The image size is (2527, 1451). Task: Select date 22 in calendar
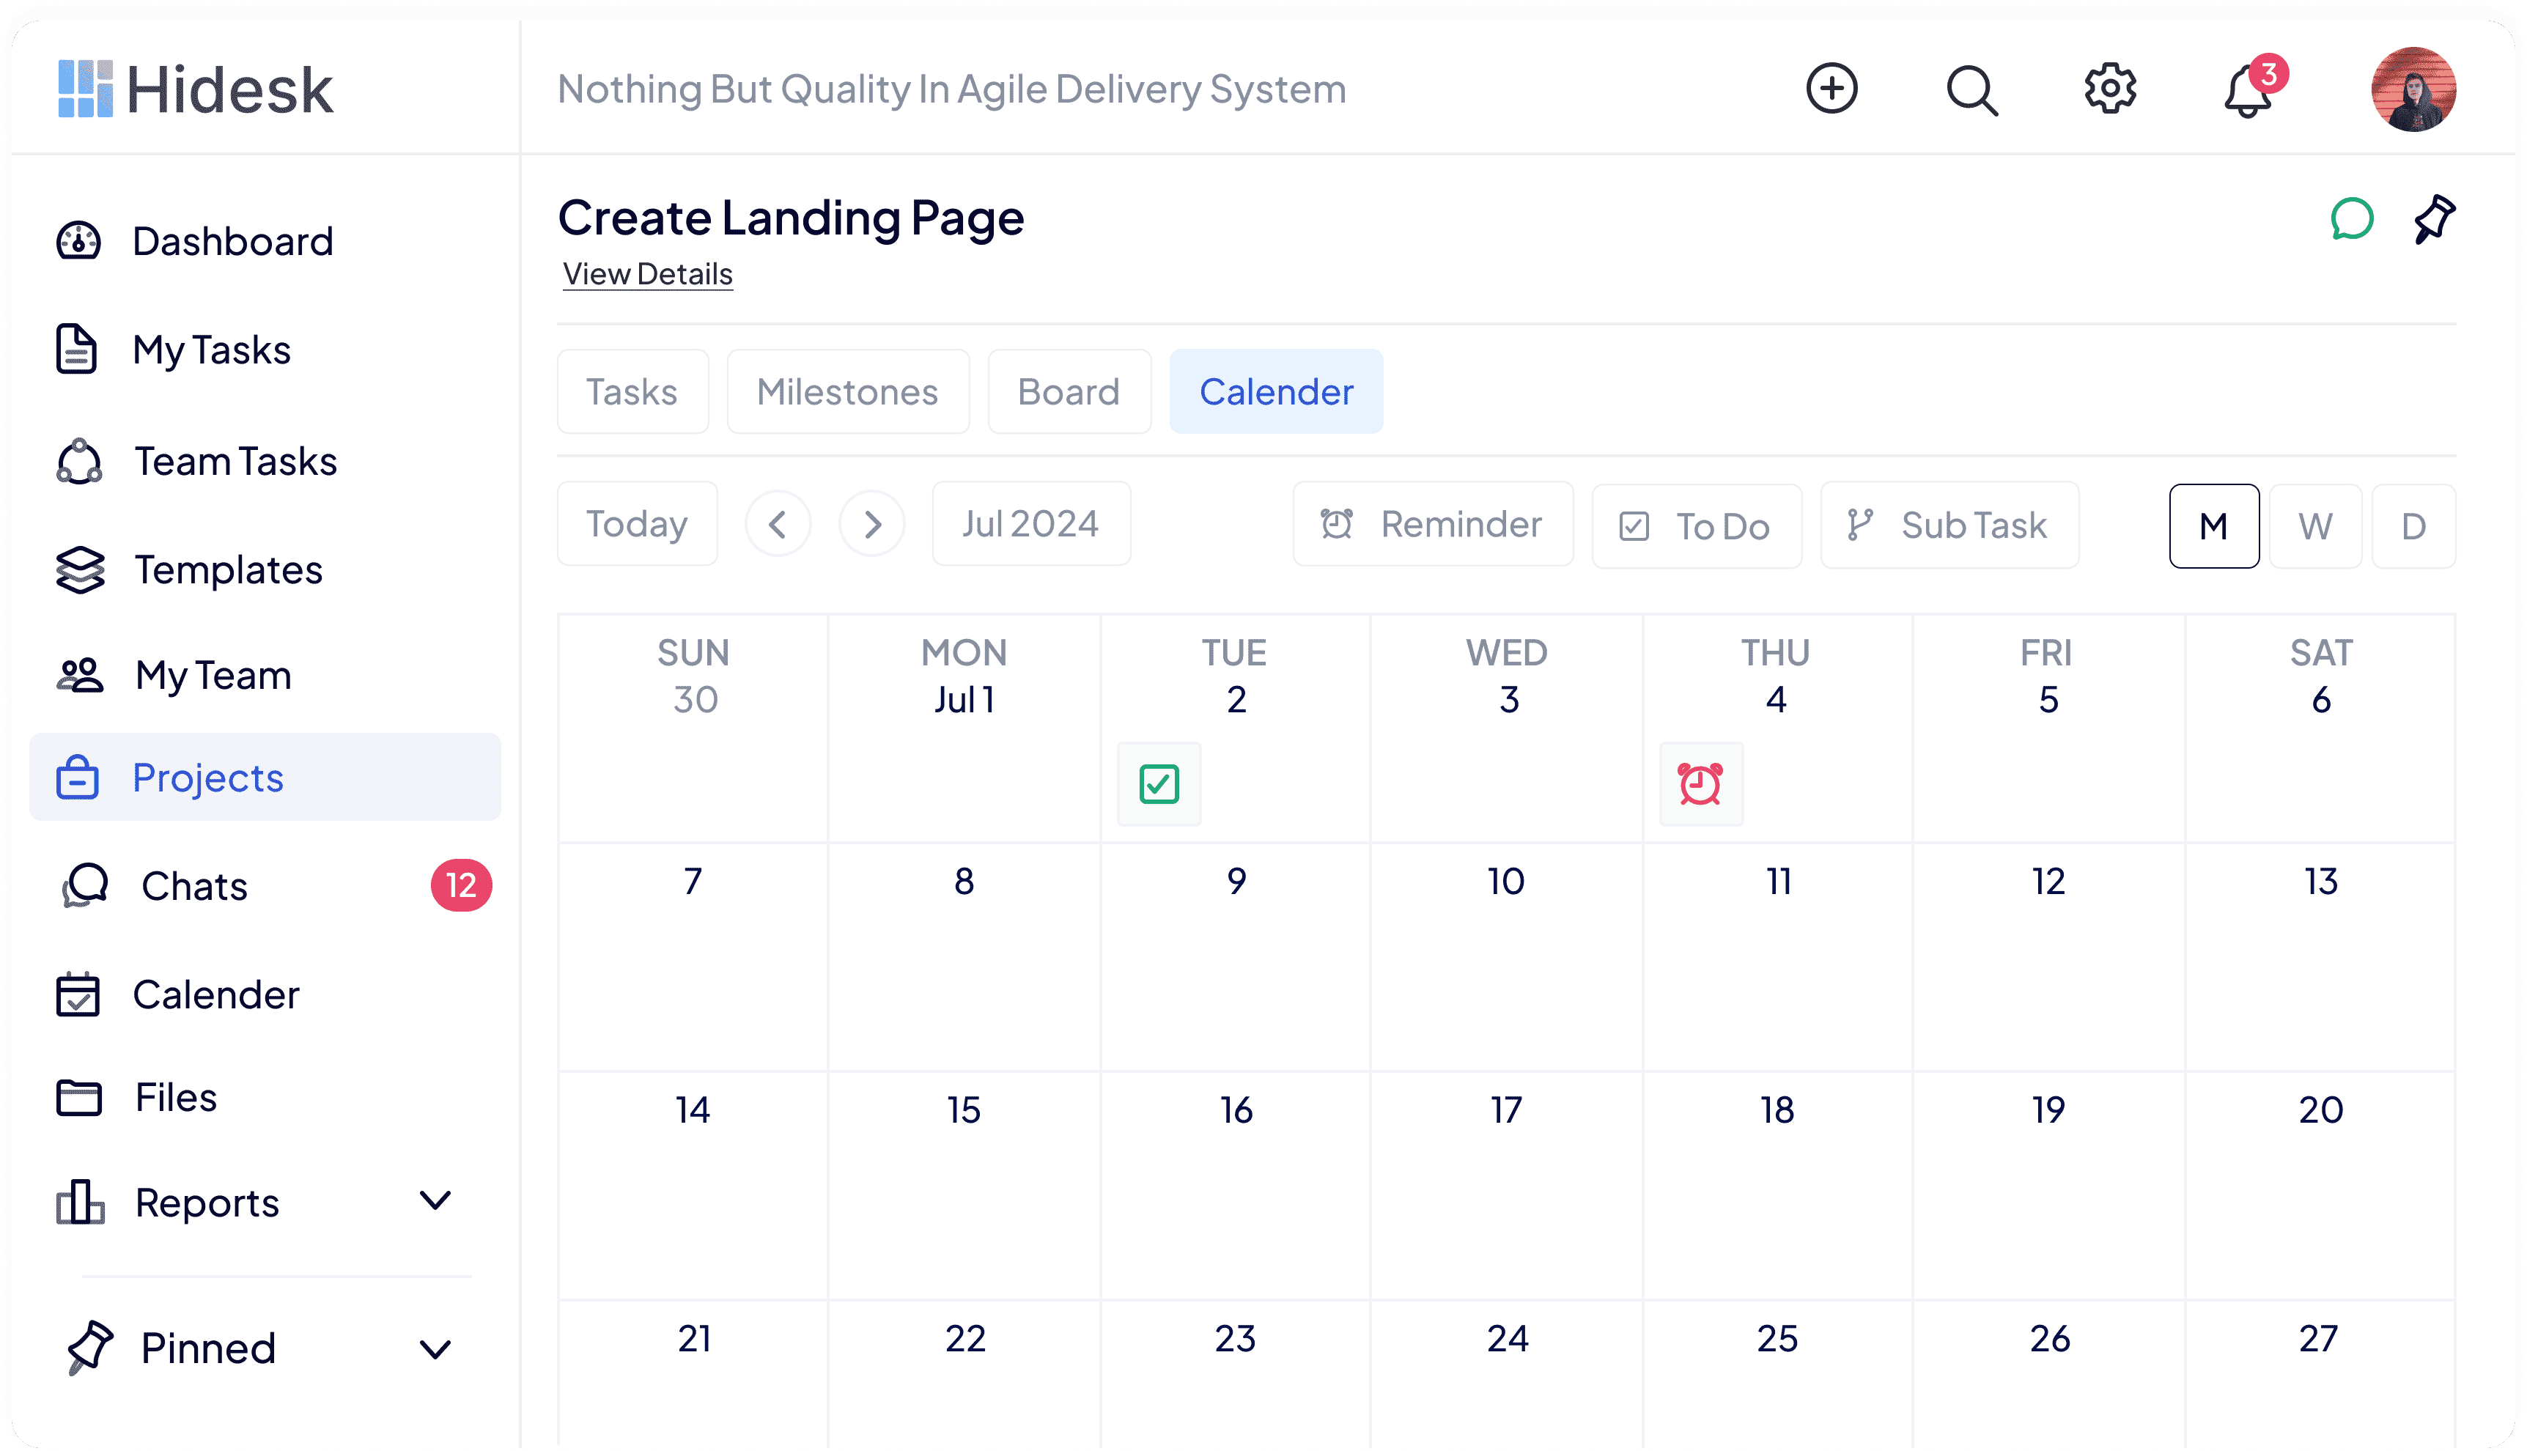[964, 1376]
